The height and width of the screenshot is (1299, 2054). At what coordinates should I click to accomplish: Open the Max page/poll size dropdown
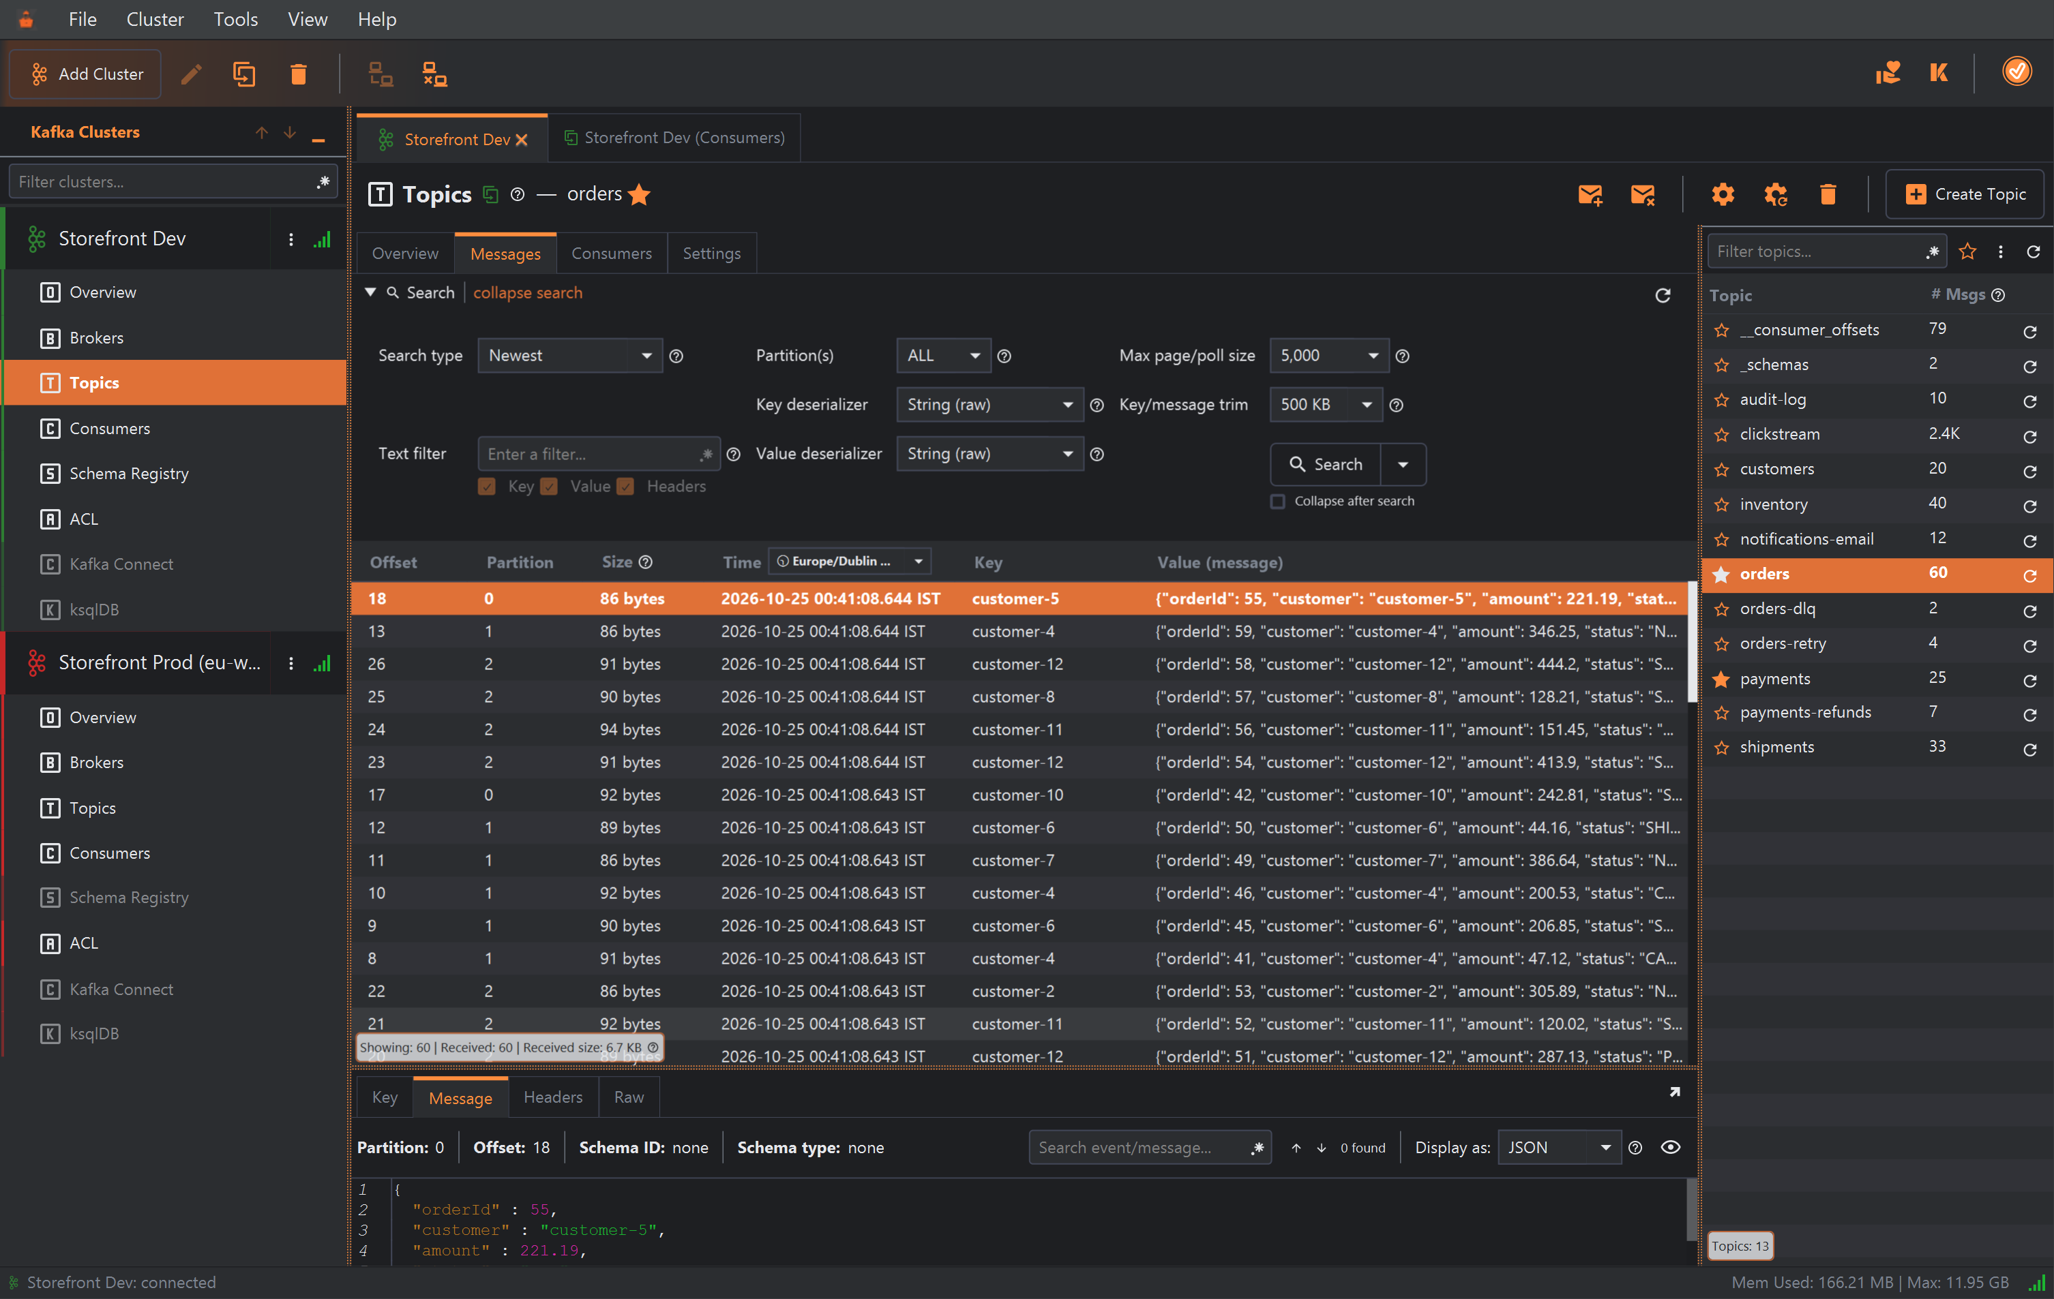tap(1328, 356)
